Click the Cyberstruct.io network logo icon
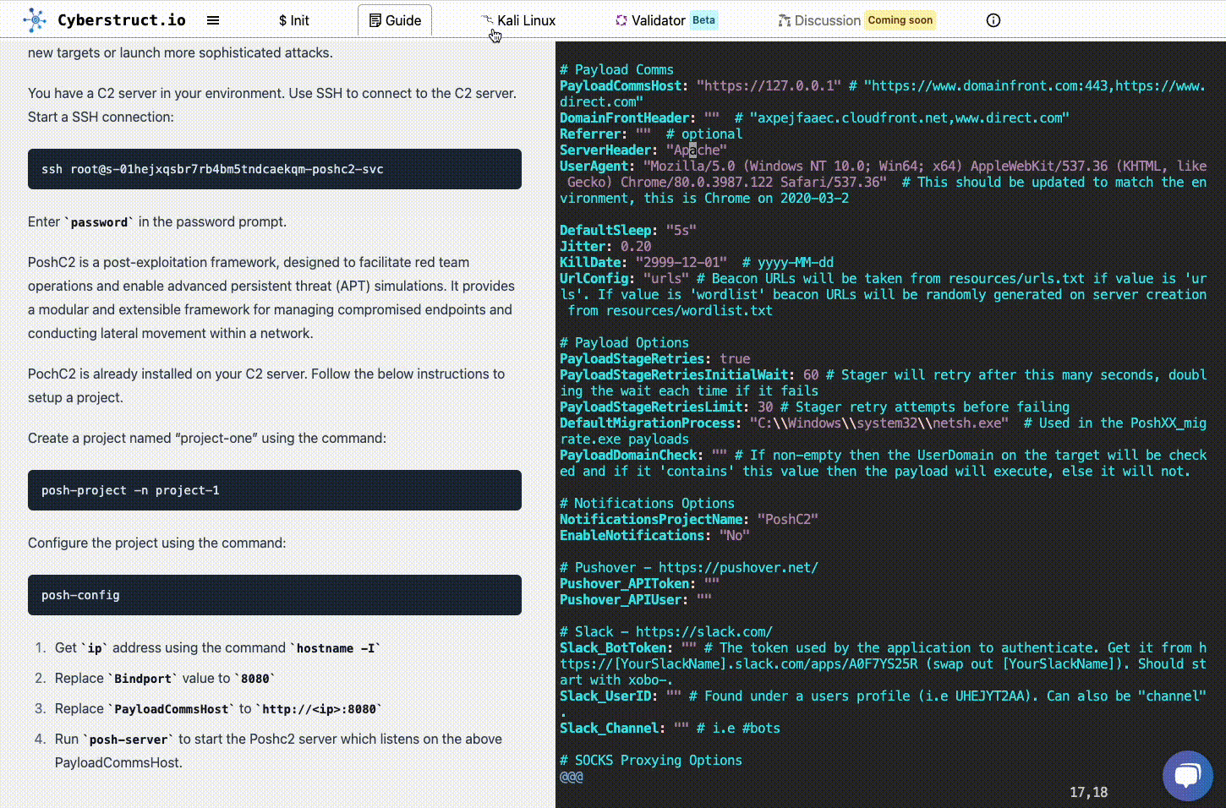This screenshot has height=808, width=1226. [x=35, y=20]
